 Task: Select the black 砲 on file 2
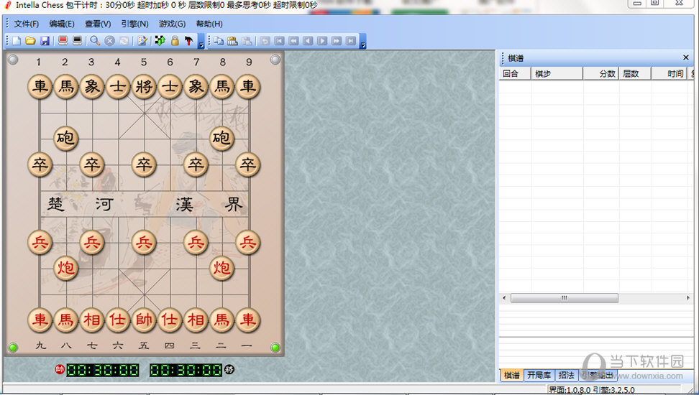66,138
